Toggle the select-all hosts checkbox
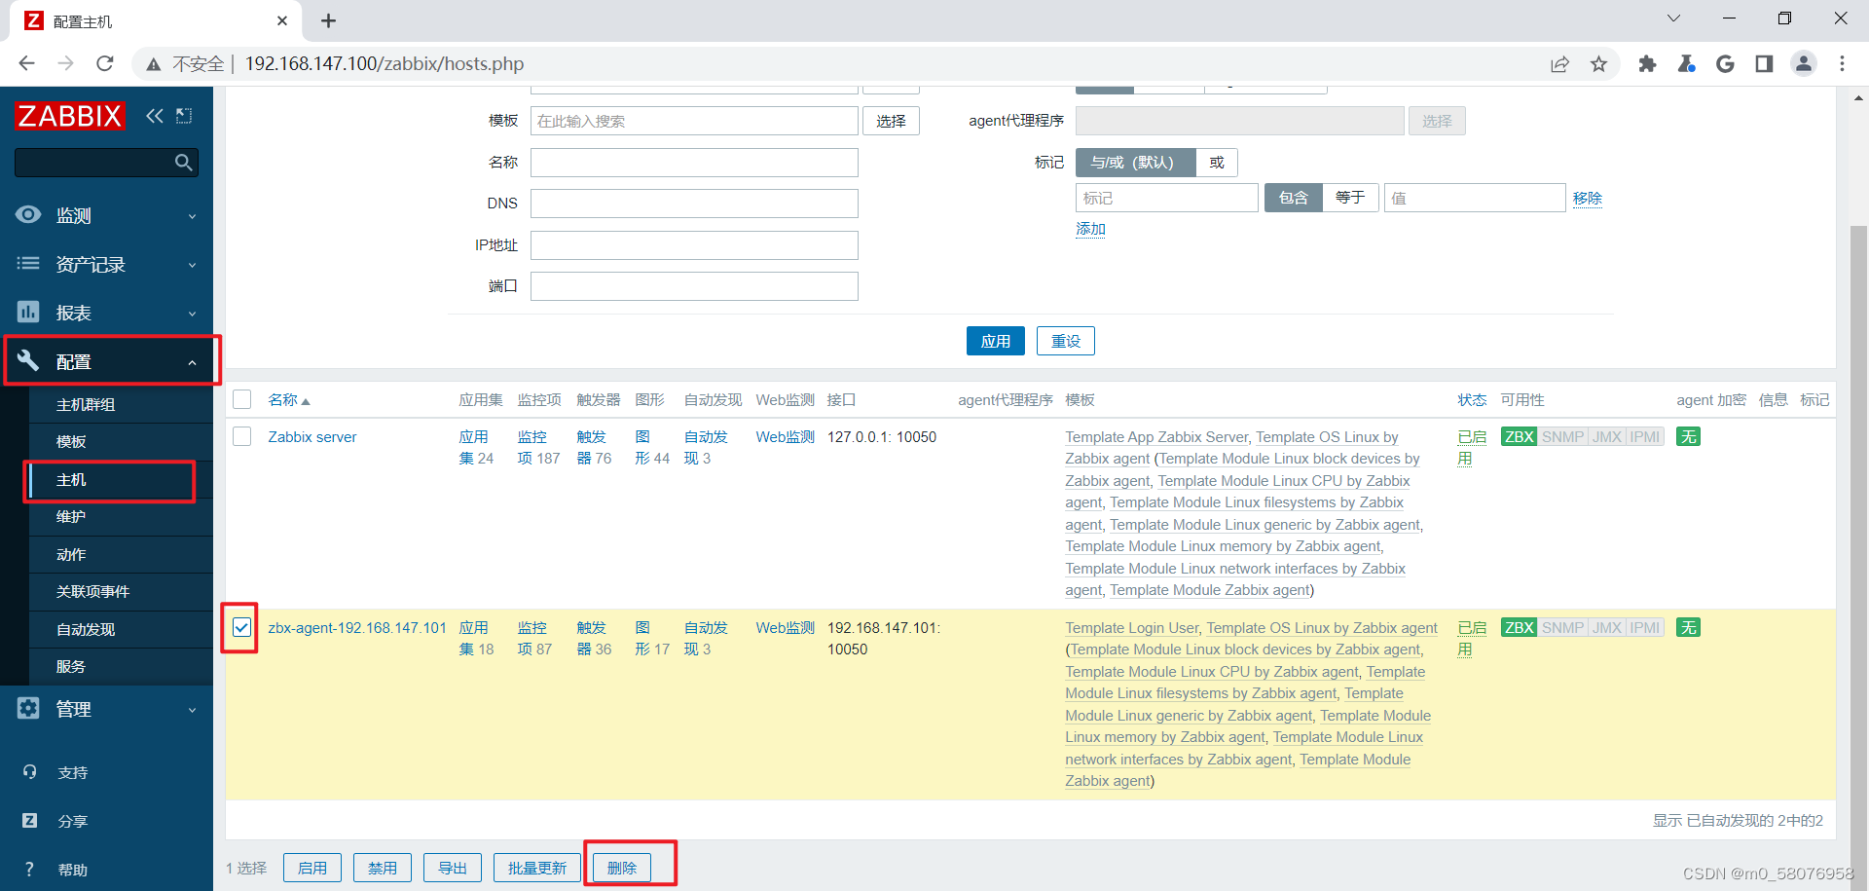The height and width of the screenshot is (891, 1869). [242, 399]
